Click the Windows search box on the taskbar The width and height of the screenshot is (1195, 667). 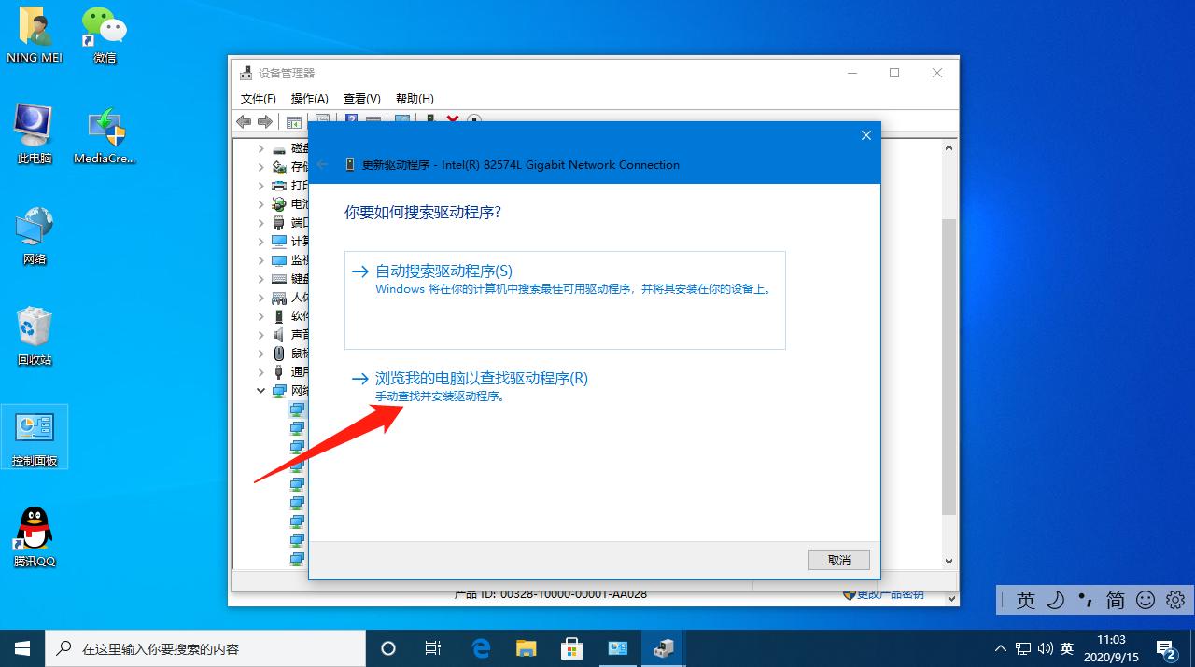(x=205, y=647)
